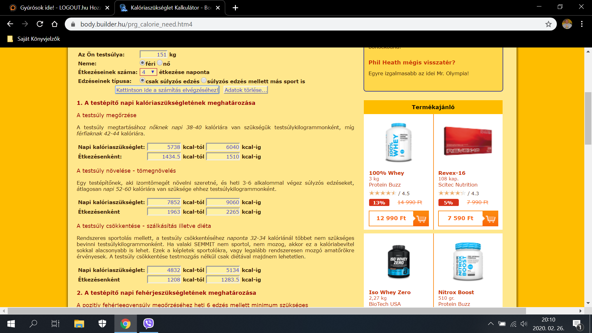Click the body weight input field
This screenshot has height=333, width=592.
tap(154, 55)
